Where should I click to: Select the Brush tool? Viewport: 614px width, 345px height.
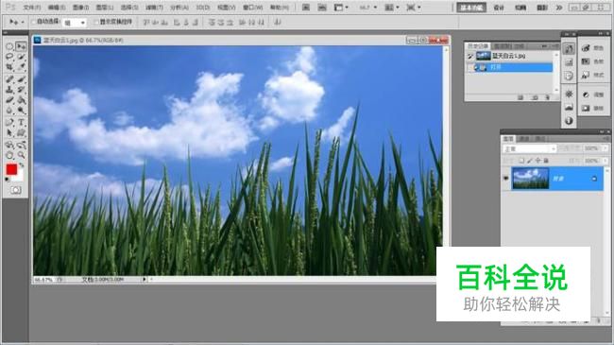click(21, 79)
